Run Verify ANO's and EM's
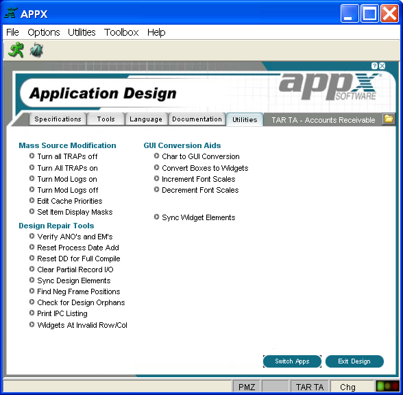The width and height of the screenshot is (403, 395). click(75, 237)
